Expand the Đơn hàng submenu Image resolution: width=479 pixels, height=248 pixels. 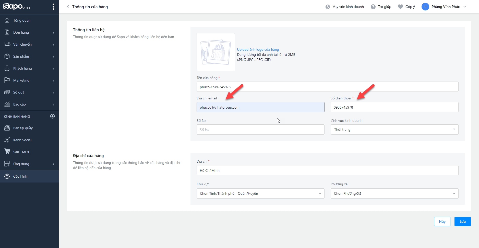pyautogui.click(x=53, y=33)
